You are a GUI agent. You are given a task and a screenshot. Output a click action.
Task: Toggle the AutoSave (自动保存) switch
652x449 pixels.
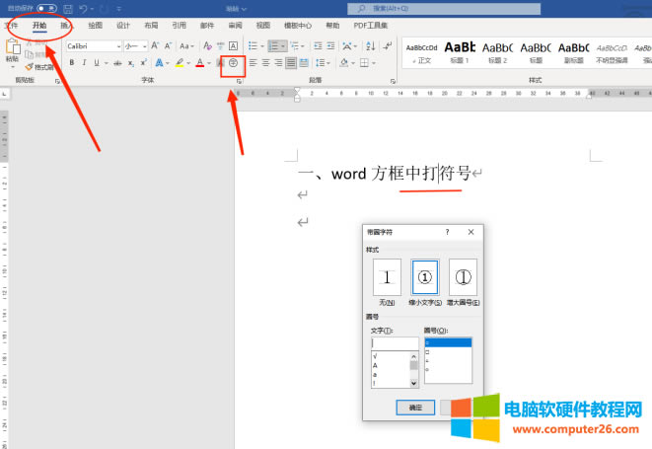click(x=45, y=8)
